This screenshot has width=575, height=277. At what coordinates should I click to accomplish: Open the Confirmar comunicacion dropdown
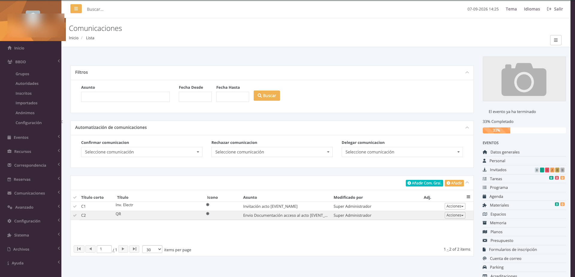coord(142,152)
